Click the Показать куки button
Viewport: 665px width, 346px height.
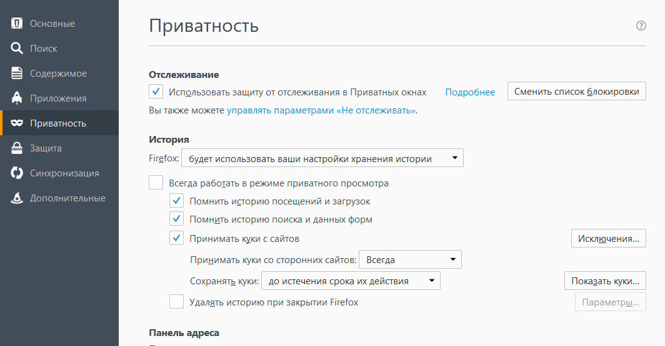(x=605, y=281)
